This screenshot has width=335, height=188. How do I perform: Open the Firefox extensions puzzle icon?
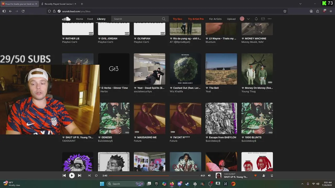(317, 11)
